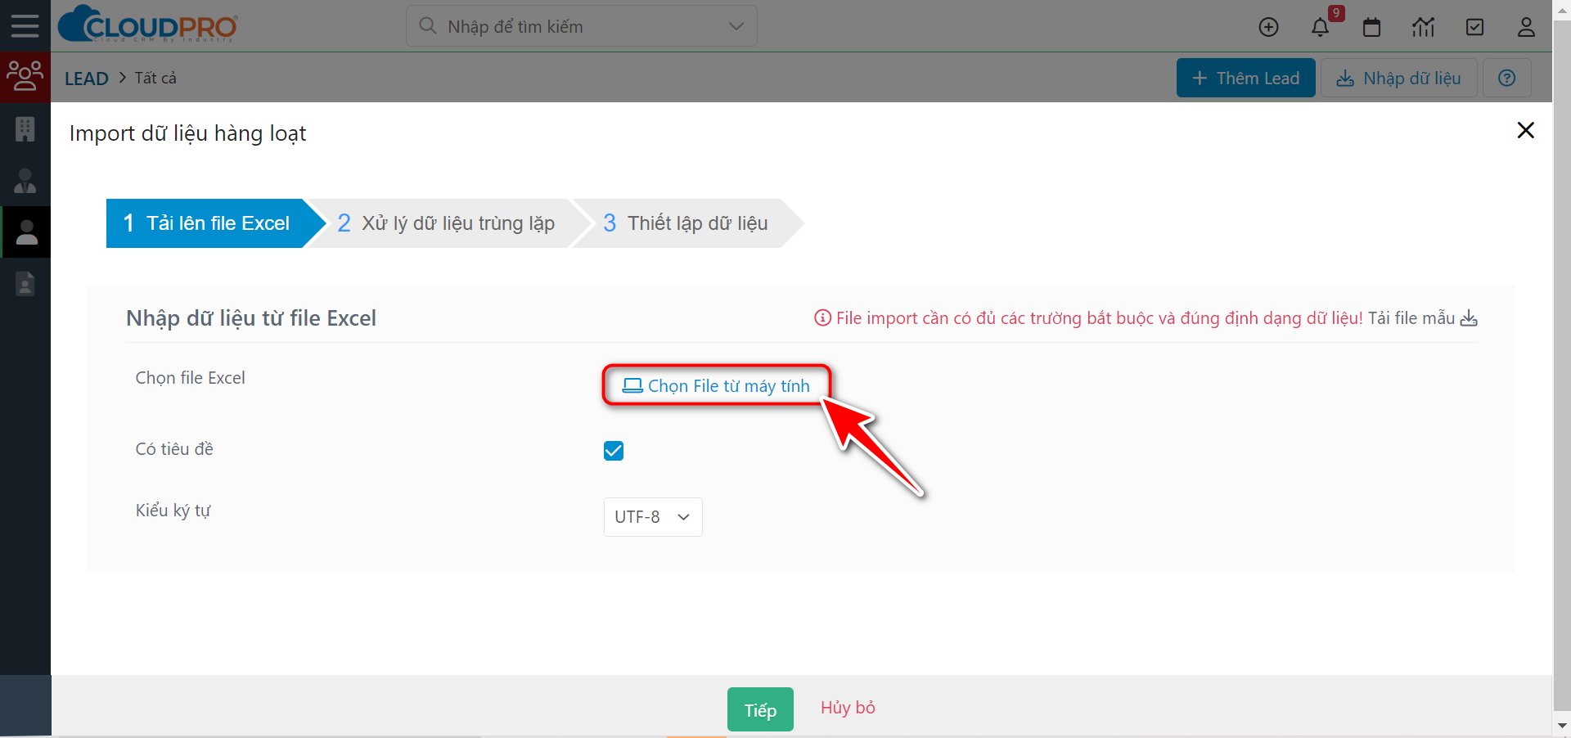Click 'Tải file mẫu' link

tap(1411, 318)
